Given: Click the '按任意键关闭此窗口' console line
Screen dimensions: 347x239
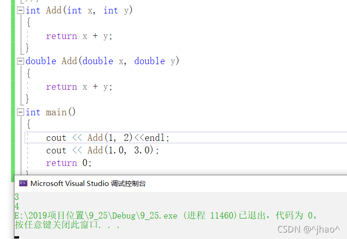Looking at the screenshot, I should [67, 225].
